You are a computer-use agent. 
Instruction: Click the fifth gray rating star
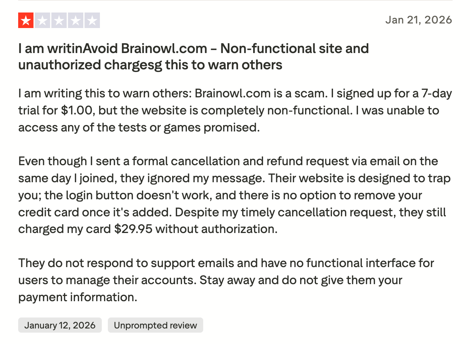click(x=92, y=20)
